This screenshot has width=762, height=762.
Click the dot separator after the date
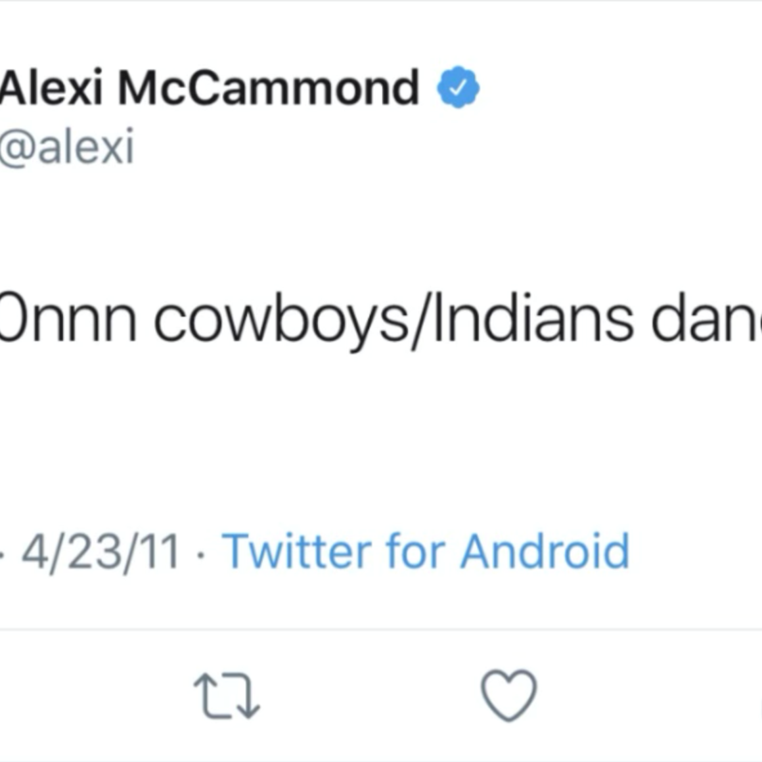[x=200, y=554]
